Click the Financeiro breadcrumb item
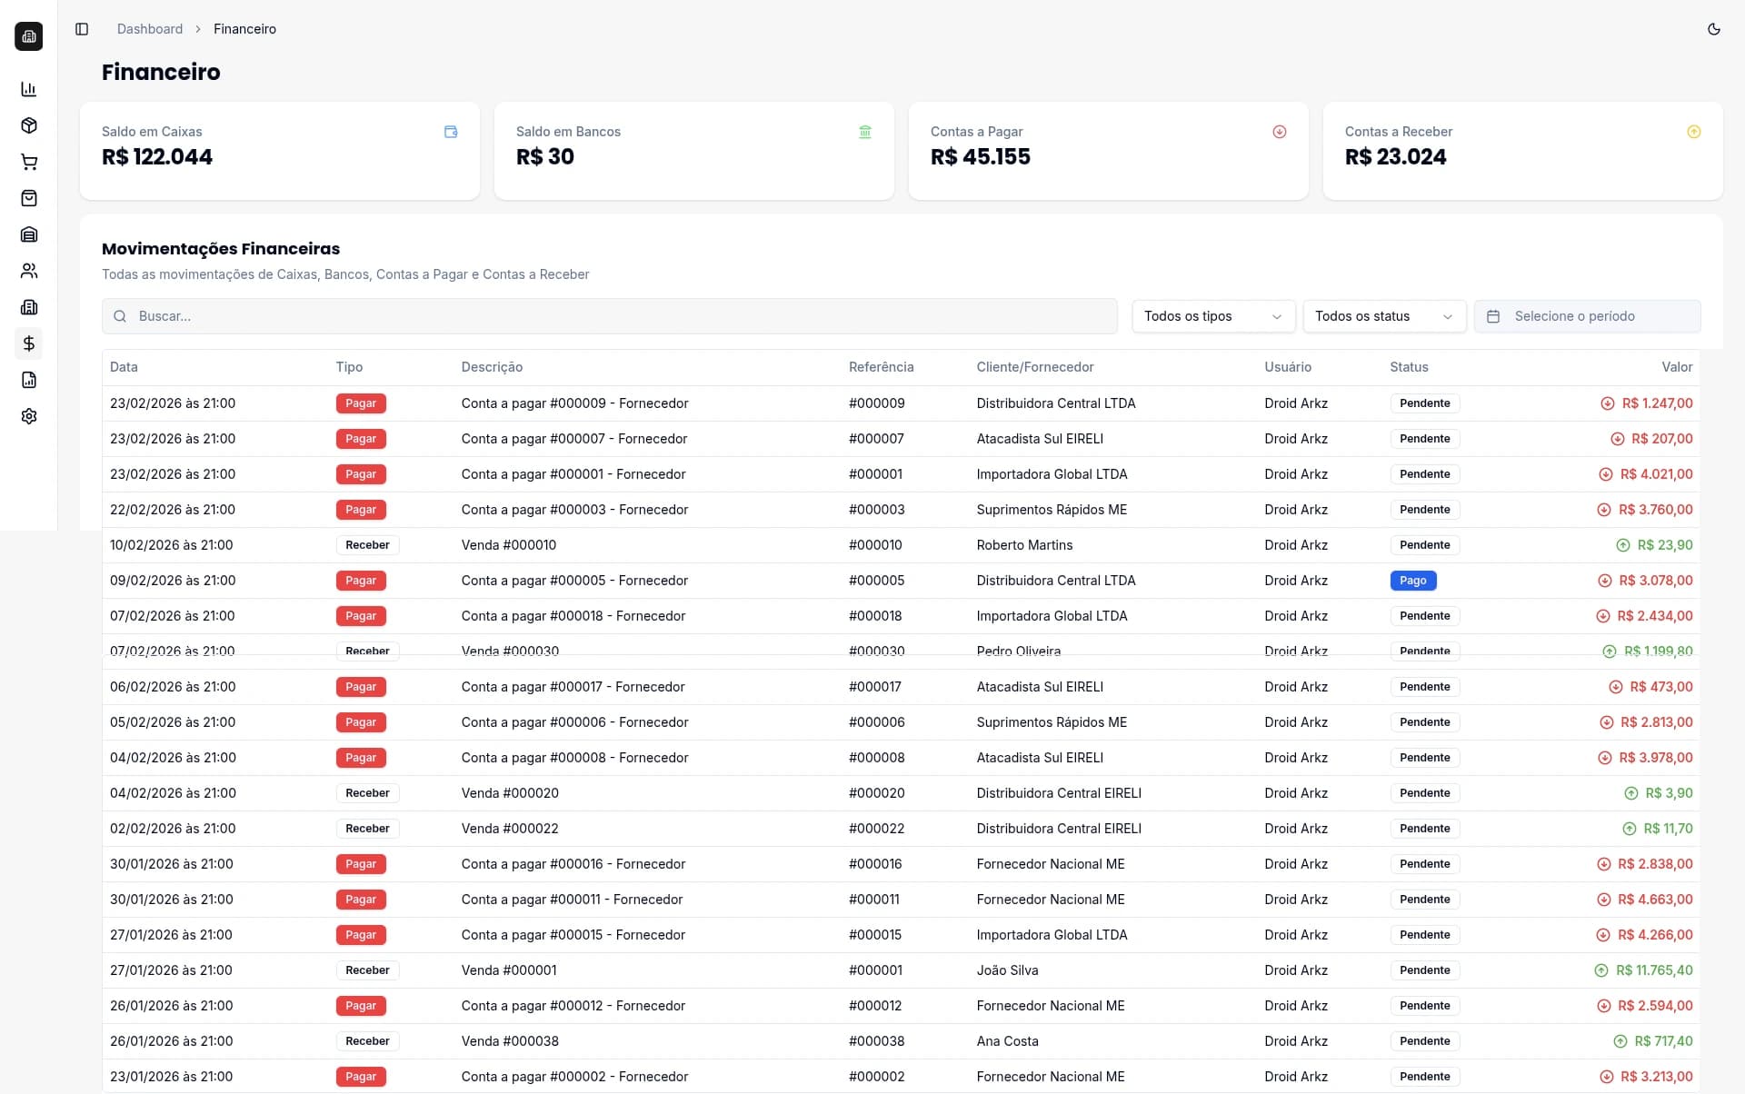1745x1094 pixels. (x=244, y=29)
